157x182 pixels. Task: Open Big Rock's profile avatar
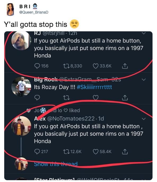point(21,87)
